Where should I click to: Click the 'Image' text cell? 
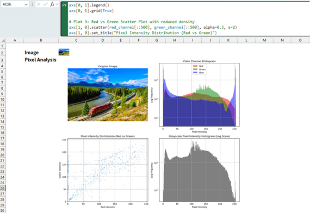(x=32, y=53)
